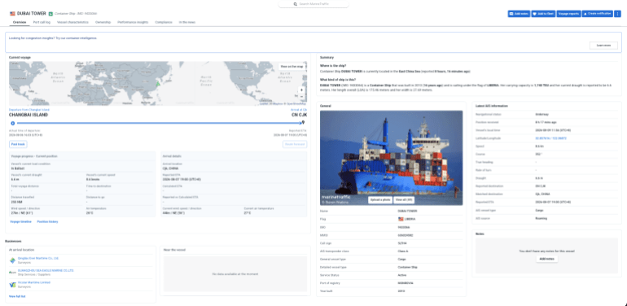Click the Underway navigational status value
This screenshot has width=627, height=306.
tap(541, 114)
